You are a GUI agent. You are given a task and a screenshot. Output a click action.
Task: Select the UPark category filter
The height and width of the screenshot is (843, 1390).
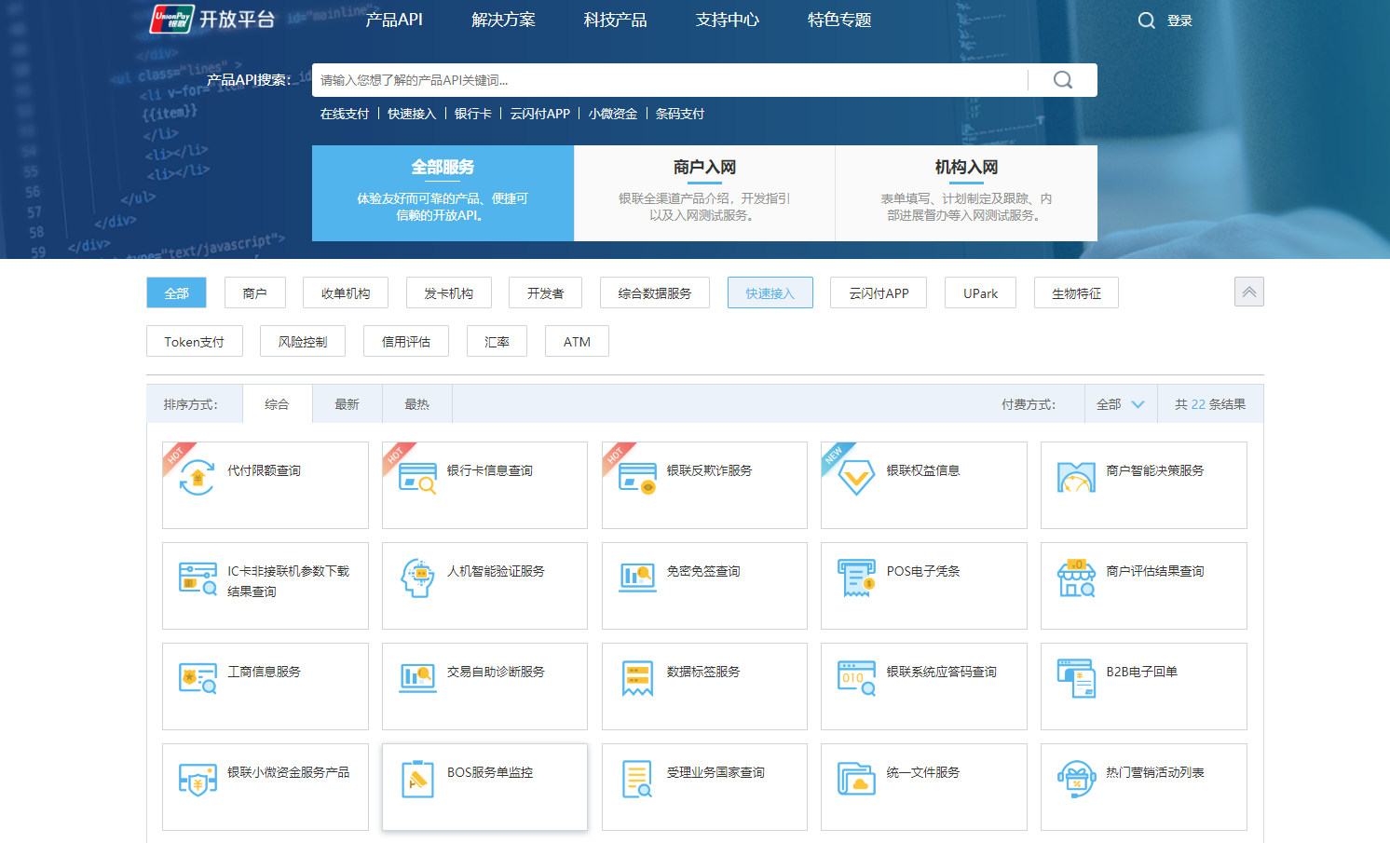(981, 292)
